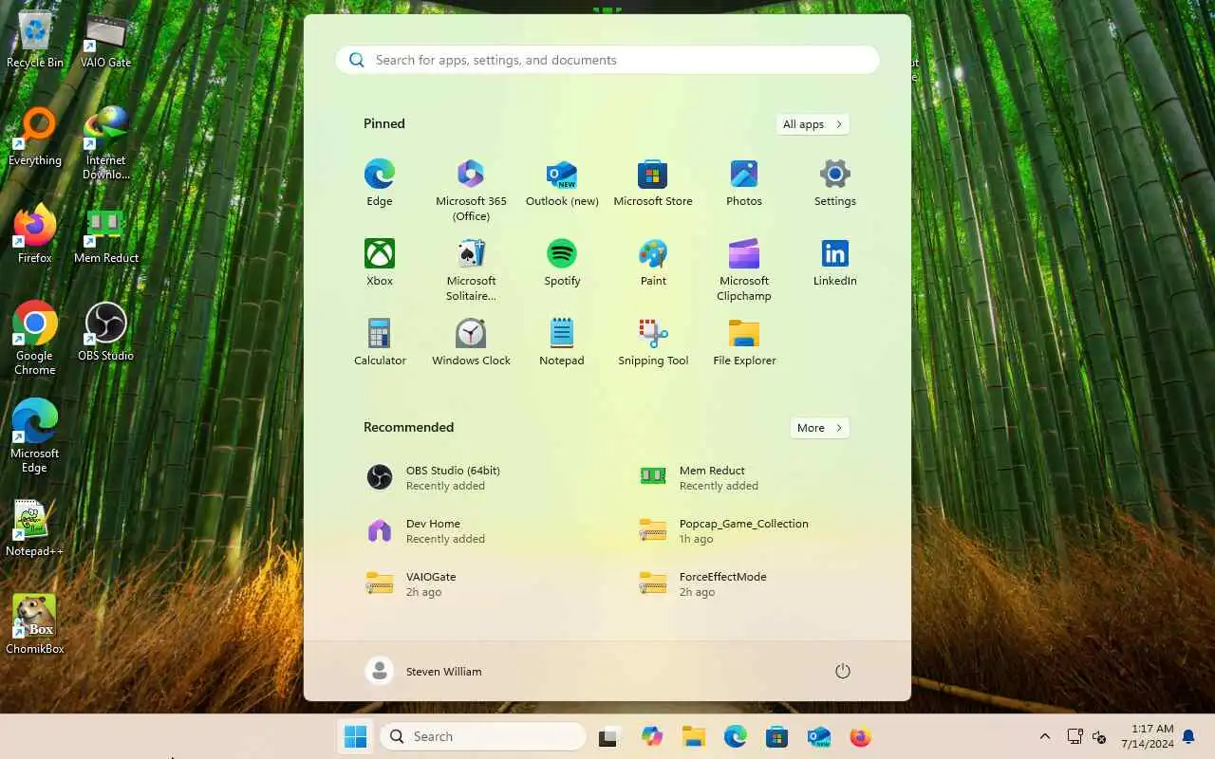The image size is (1215, 759).
Task: Select the Microsoft Edge desktop shortcut
Action: [34, 436]
